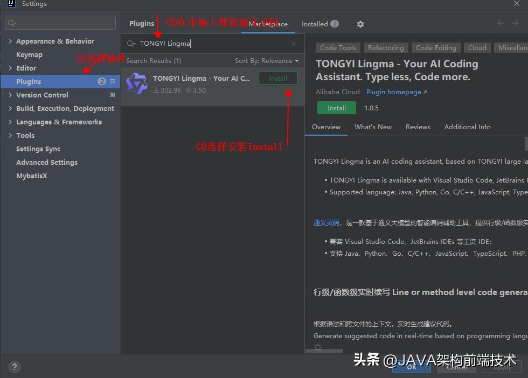Expand the Tools section
The width and height of the screenshot is (528, 378).
pos(9,135)
